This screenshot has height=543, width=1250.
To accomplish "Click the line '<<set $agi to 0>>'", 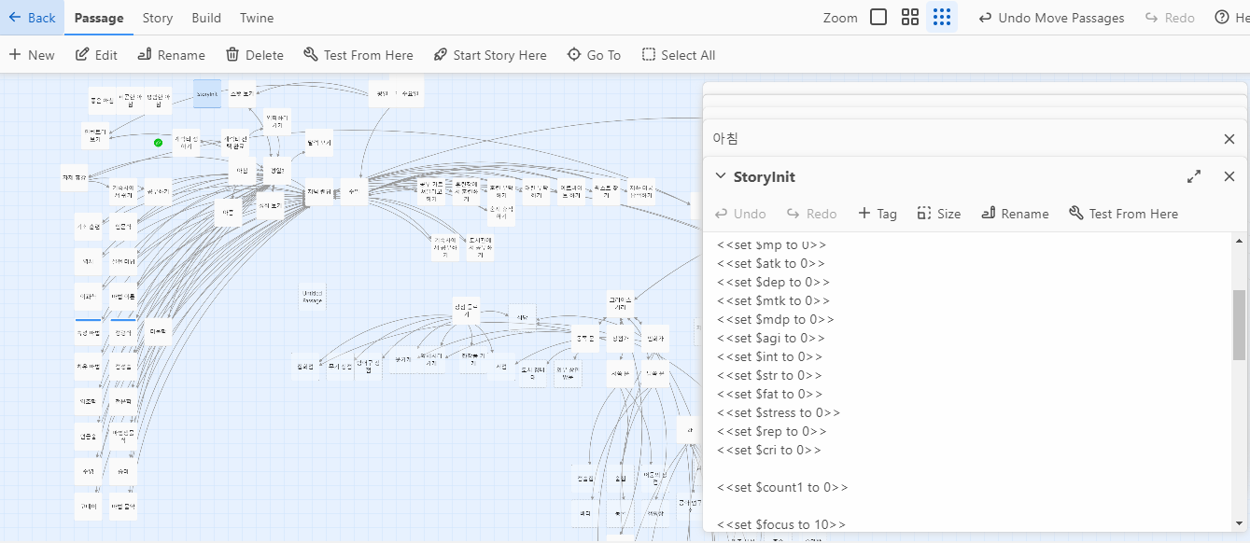I will point(771,338).
